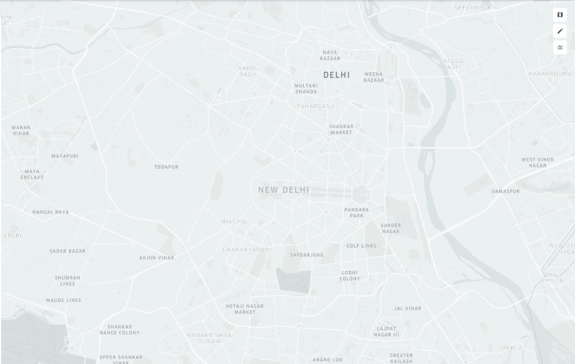Click the NEW DELHI map label
Screen dimensions: 575x364
pyautogui.click(x=284, y=190)
